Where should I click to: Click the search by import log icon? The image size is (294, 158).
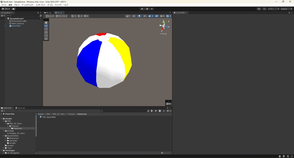(160, 111)
